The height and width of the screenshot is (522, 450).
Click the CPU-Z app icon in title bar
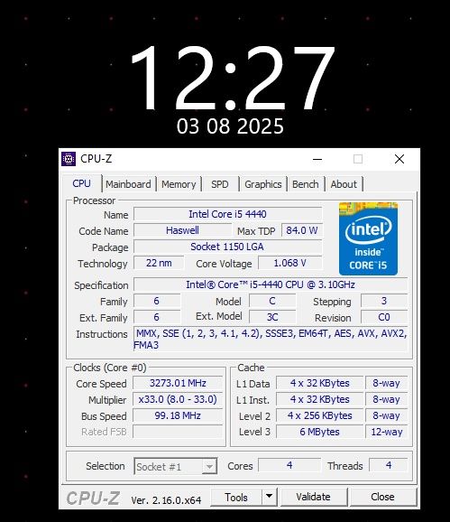coord(69,159)
